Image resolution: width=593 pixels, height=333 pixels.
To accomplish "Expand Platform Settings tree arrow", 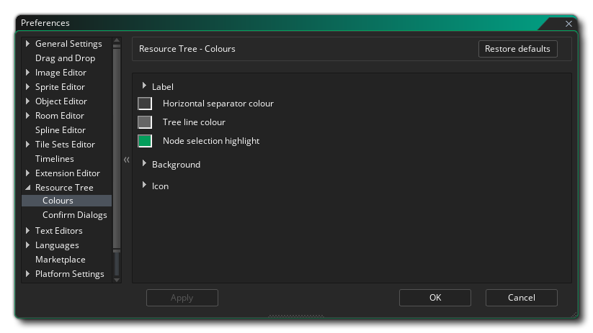I will (27, 274).
